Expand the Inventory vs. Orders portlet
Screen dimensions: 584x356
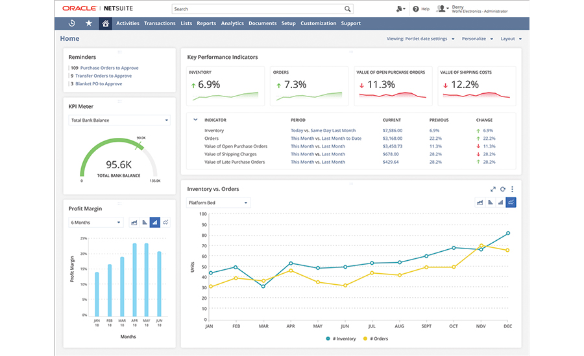[x=493, y=189]
